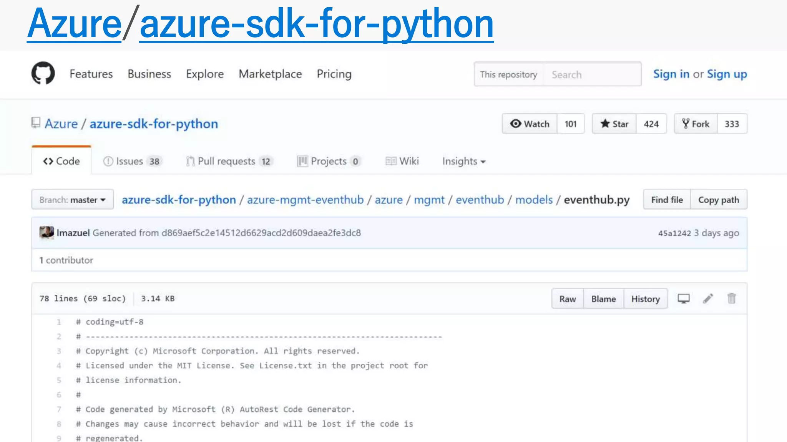Focus the repository Search field

(592, 74)
